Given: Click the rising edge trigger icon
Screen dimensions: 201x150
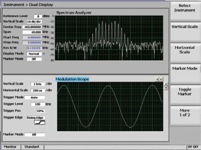Looking at the screenshot, I should [x=39, y=122].
